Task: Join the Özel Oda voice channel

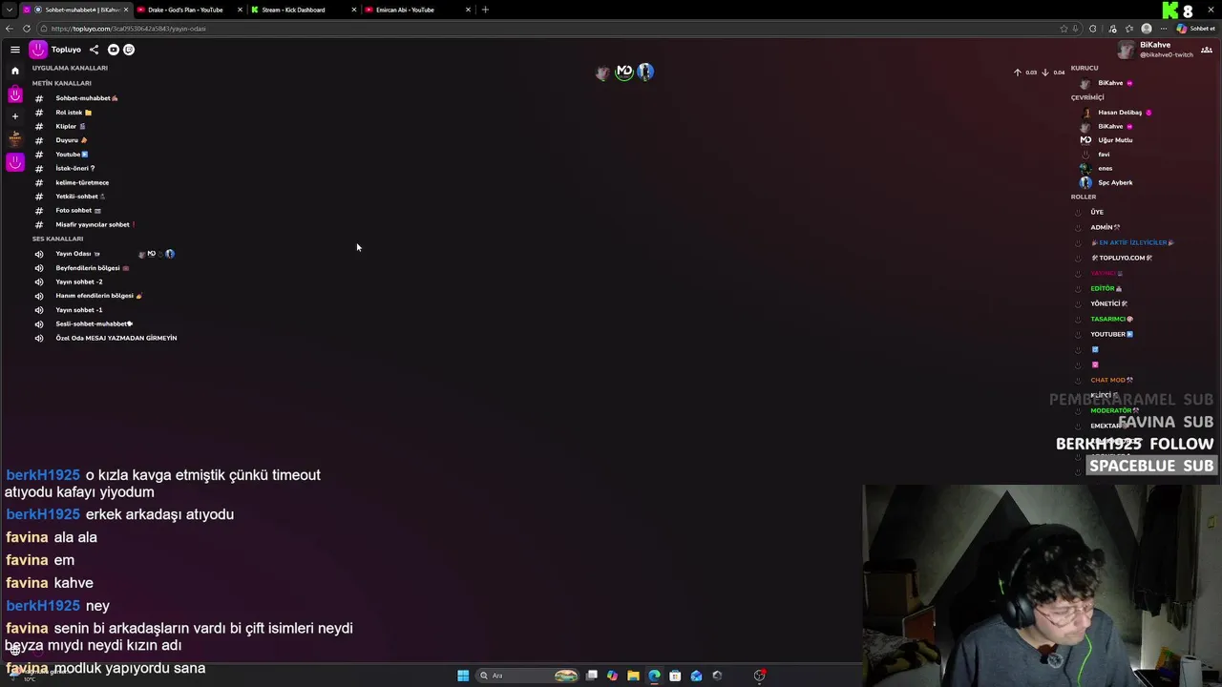Action: (x=116, y=338)
